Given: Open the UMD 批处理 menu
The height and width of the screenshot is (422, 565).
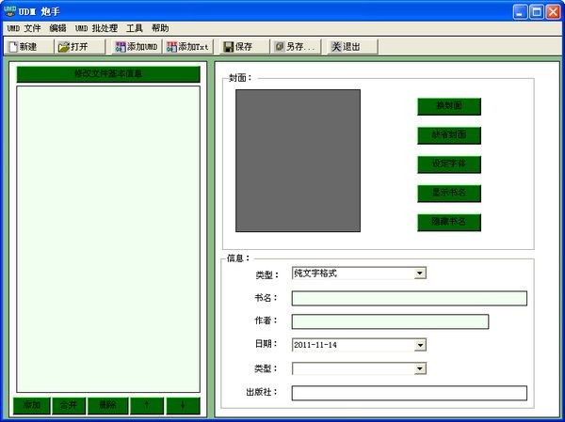Looking at the screenshot, I should tap(96, 28).
